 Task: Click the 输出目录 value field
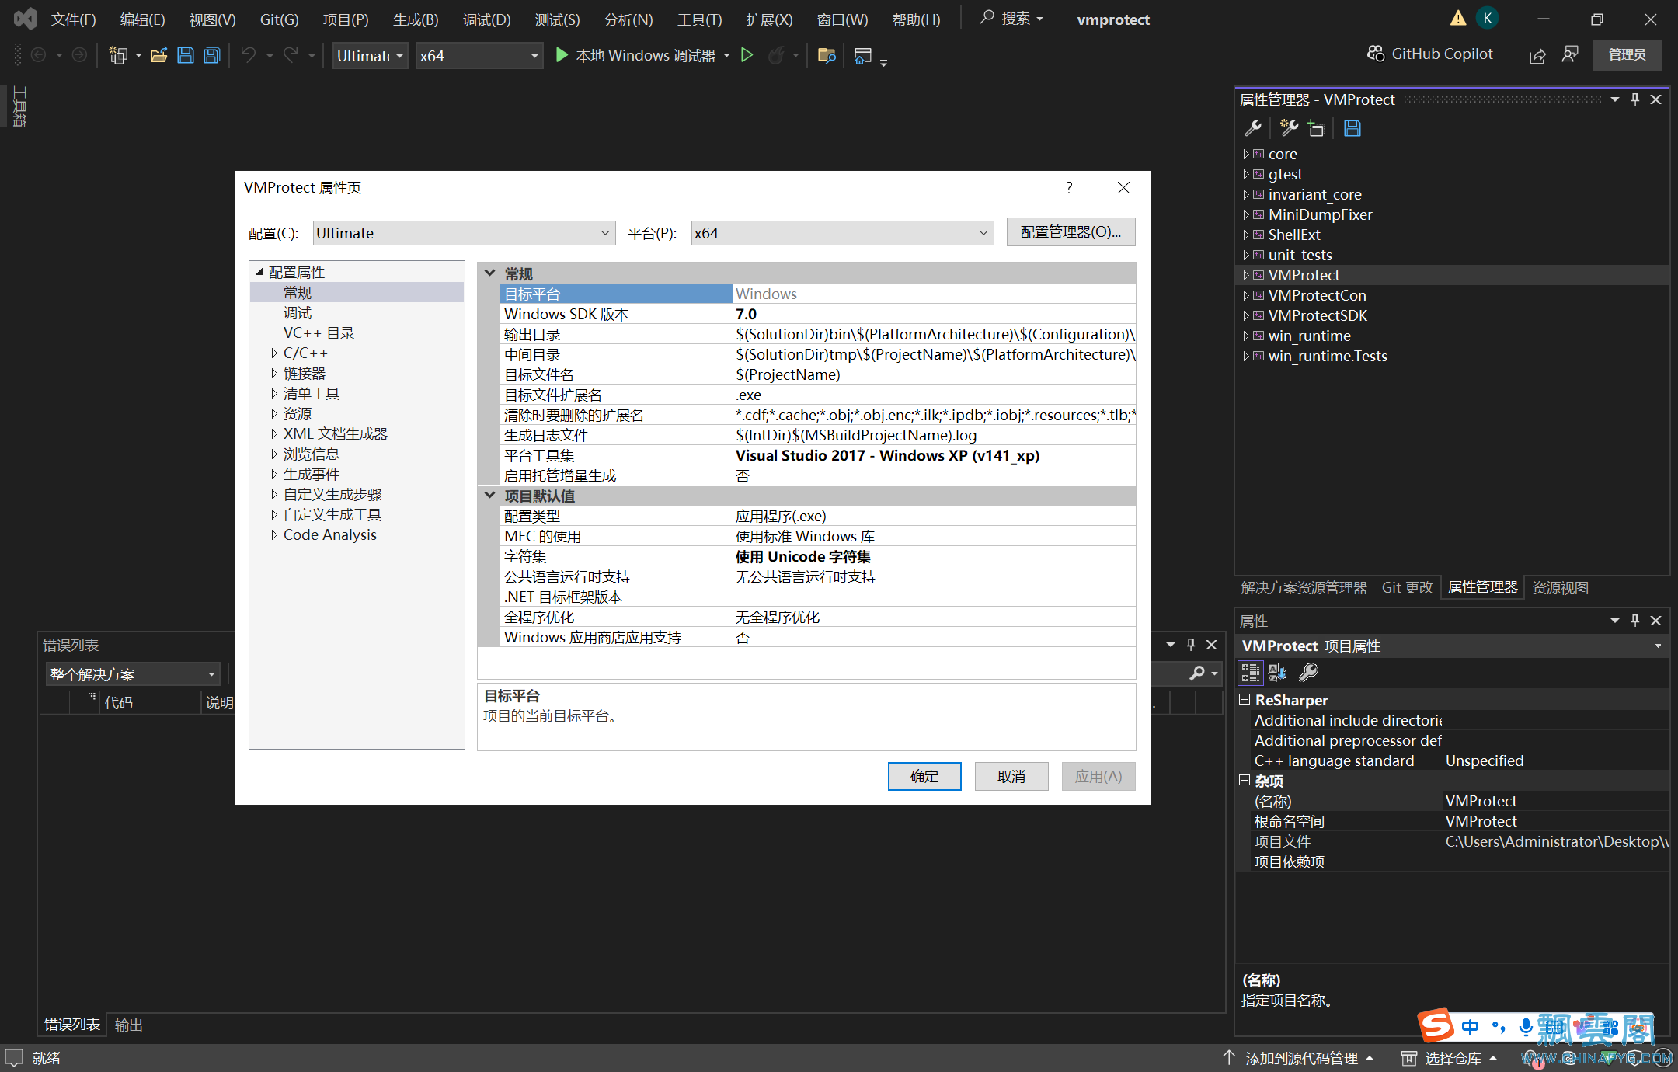pyautogui.click(x=935, y=334)
